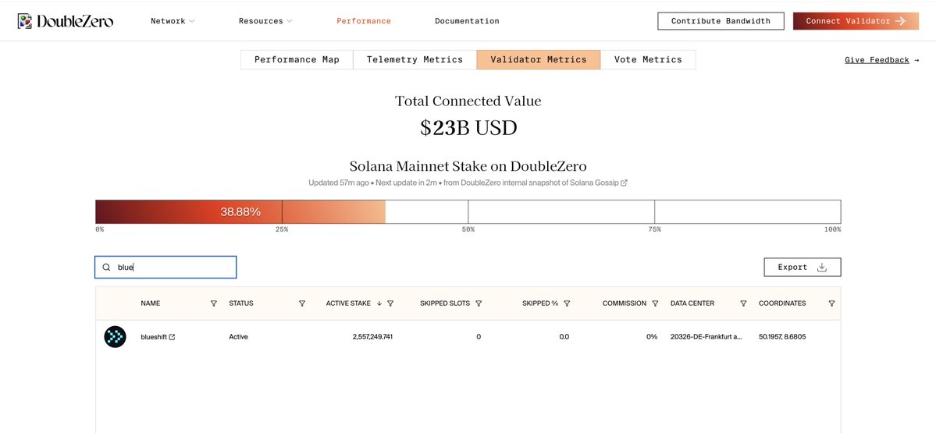The width and height of the screenshot is (936, 433).
Task: Open the Status column filter
Action: tap(302, 303)
